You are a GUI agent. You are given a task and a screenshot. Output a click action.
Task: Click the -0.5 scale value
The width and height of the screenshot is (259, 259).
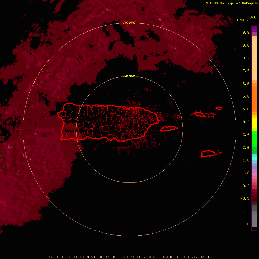pyautogui.click(x=245, y=199)
